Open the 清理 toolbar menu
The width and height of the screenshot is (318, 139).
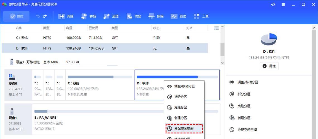click(111, 16)
